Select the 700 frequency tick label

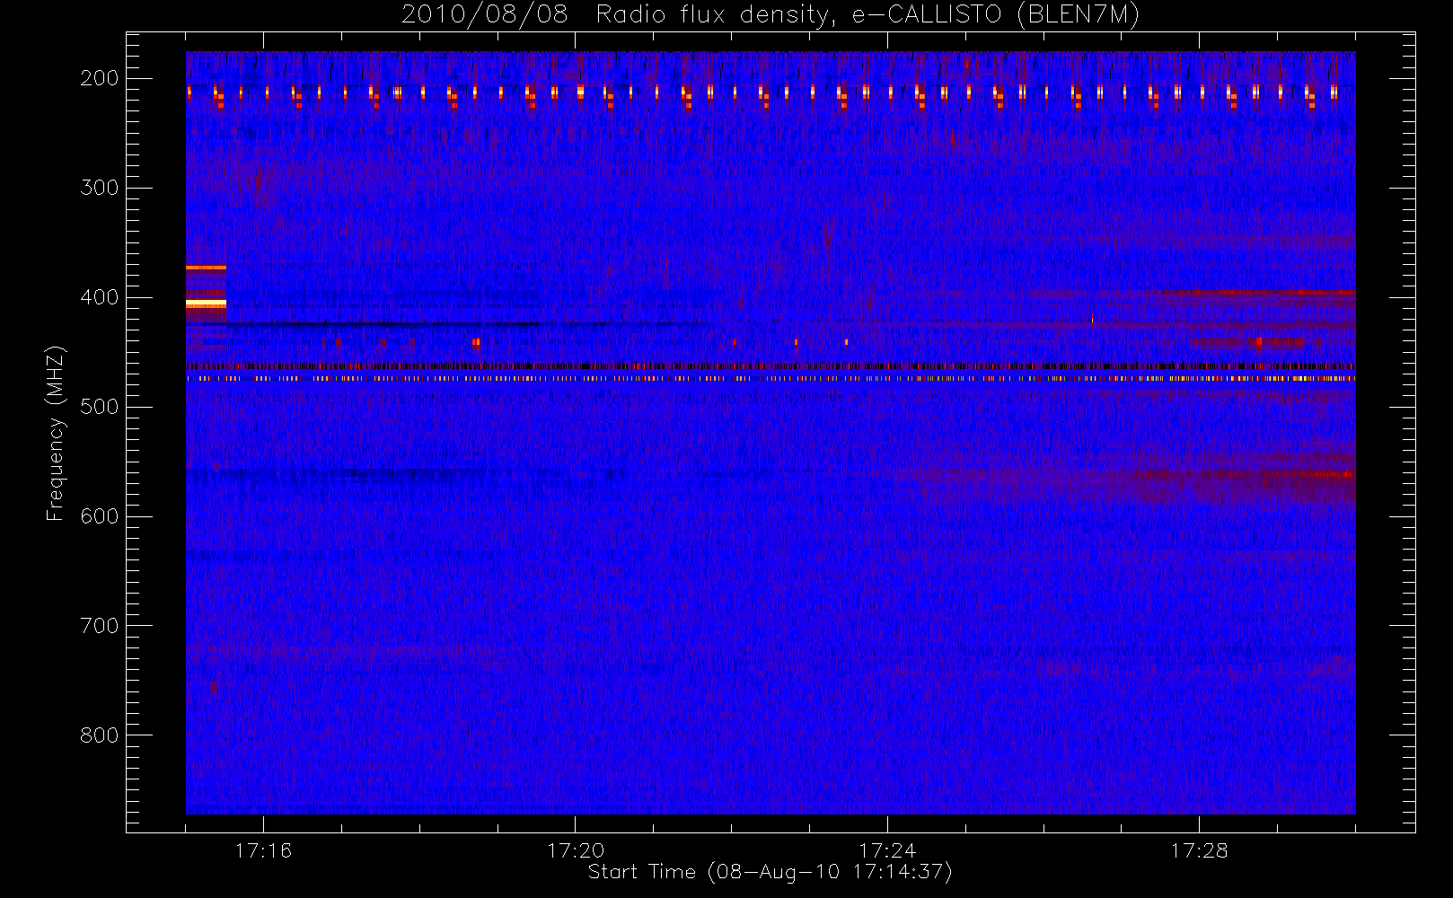tap(100, 626)
